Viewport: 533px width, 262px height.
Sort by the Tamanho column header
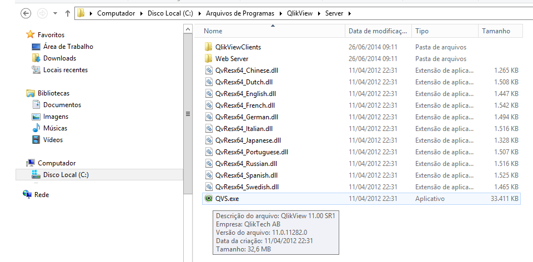500,31
